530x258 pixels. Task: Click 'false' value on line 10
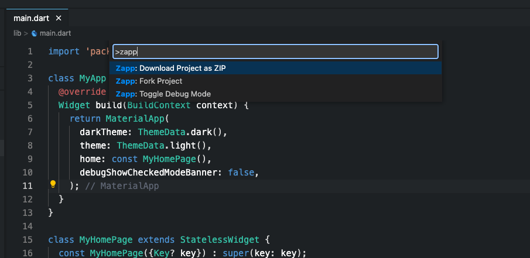pyautogui.click(x=241, y=173)
